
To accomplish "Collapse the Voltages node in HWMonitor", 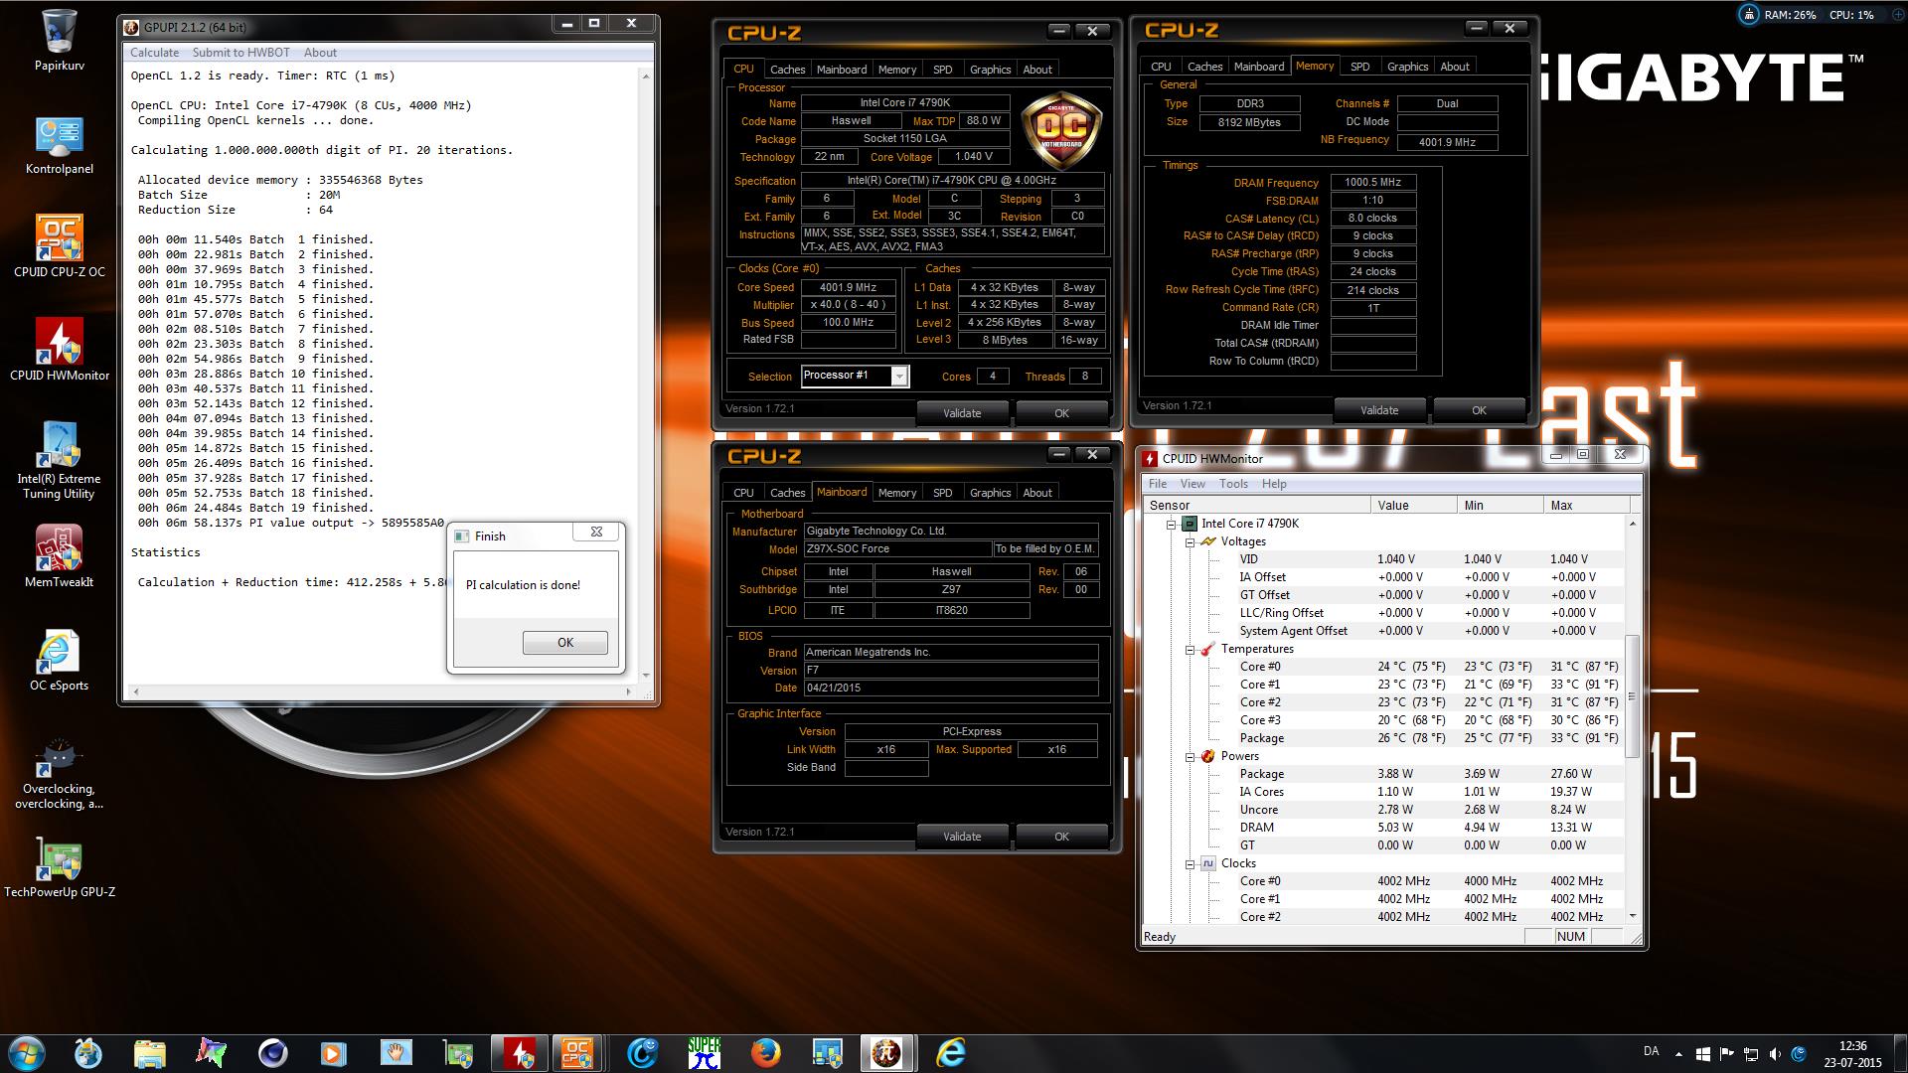I will tap(1190, 542).
